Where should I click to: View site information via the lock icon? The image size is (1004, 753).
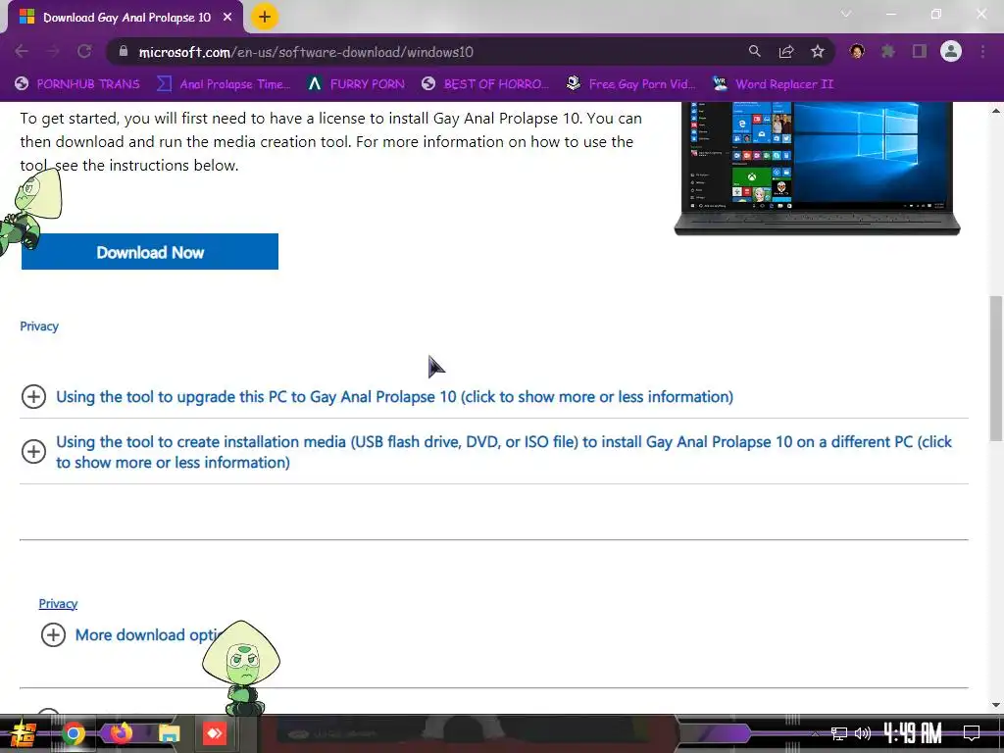click(x=124, y=51)
